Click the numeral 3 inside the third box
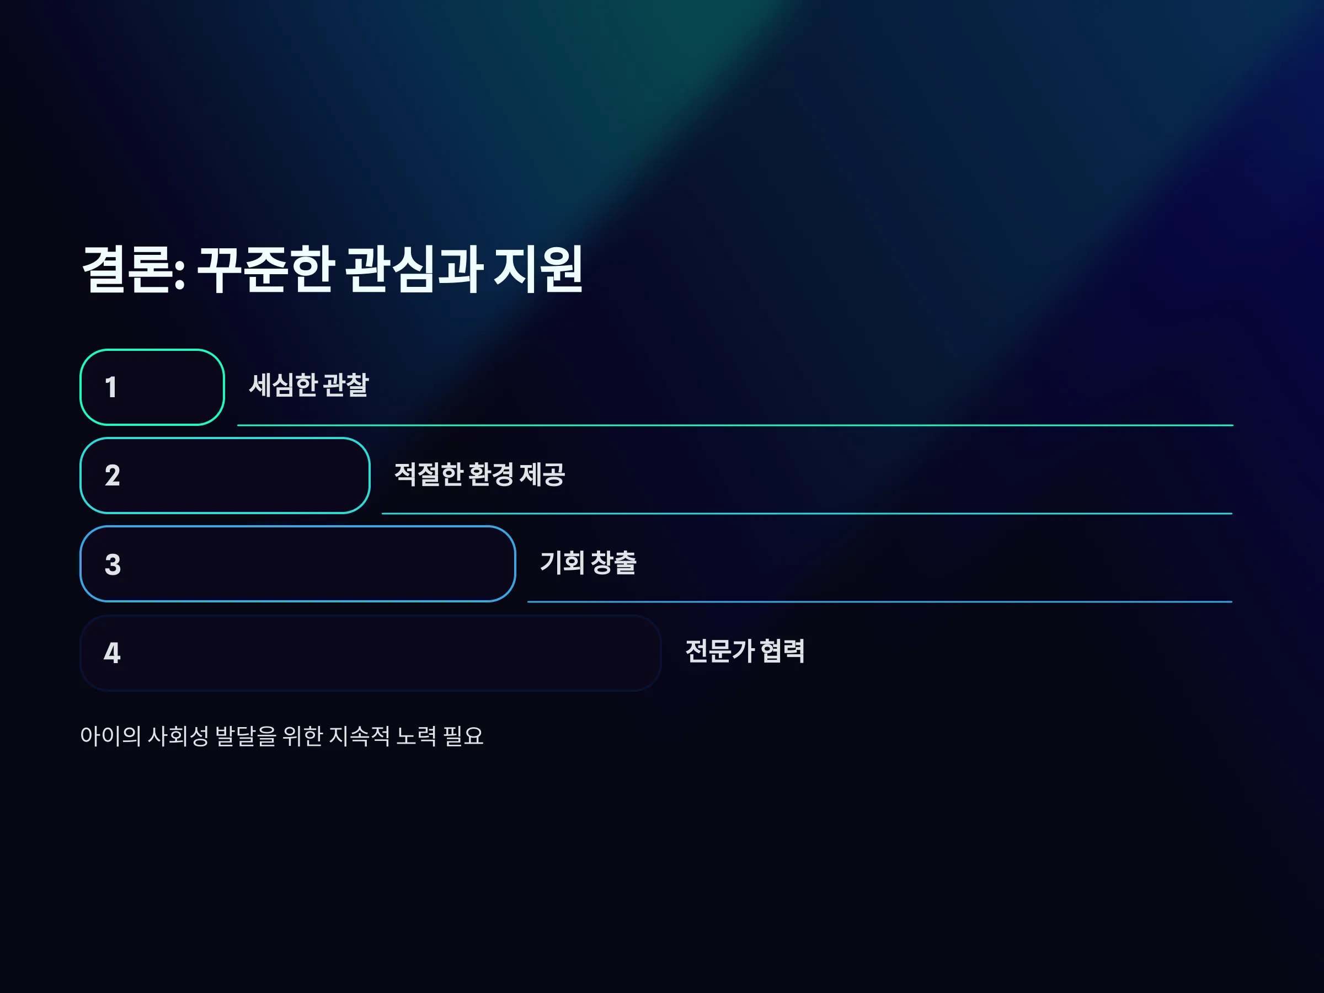Screen dimensions: 1324x993 (113, 564)
